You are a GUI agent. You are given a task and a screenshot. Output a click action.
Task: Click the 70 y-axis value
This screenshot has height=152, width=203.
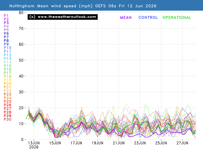(x=21, y=28)
